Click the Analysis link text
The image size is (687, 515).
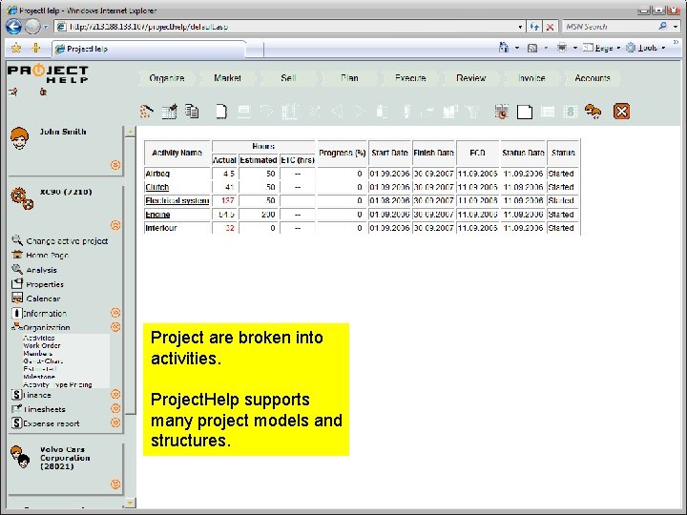pyautogui.click(x=42, y=270)
